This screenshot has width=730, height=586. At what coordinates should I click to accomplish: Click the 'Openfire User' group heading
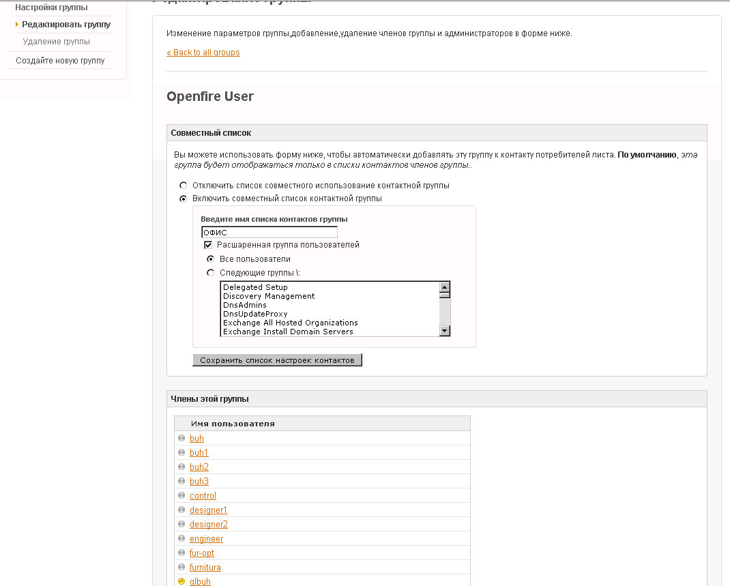pos(210,96)
